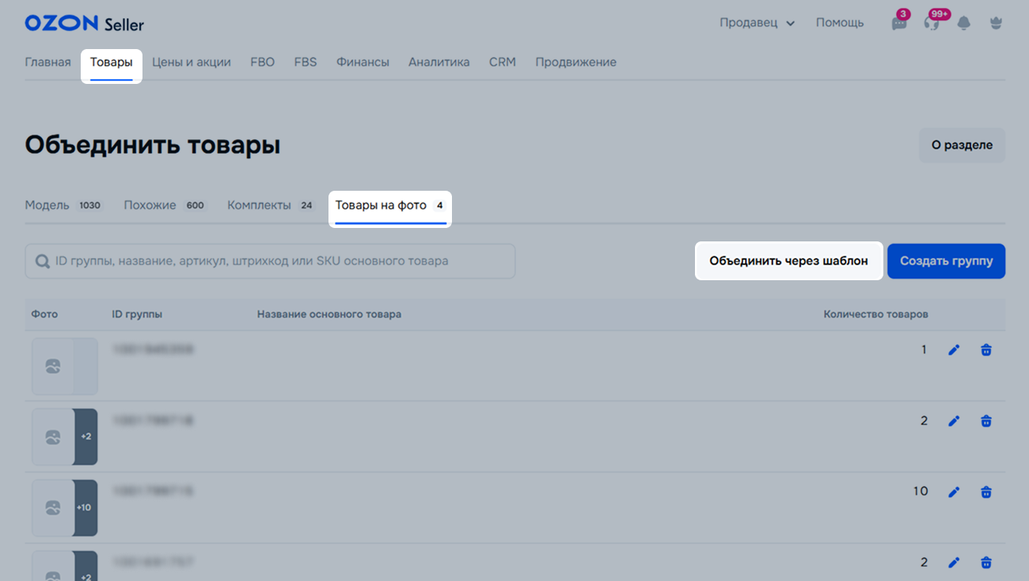Screen dimensions: 1029x581
Task: Open support headset icon with 99+ badge
Action: coord(932,23)
